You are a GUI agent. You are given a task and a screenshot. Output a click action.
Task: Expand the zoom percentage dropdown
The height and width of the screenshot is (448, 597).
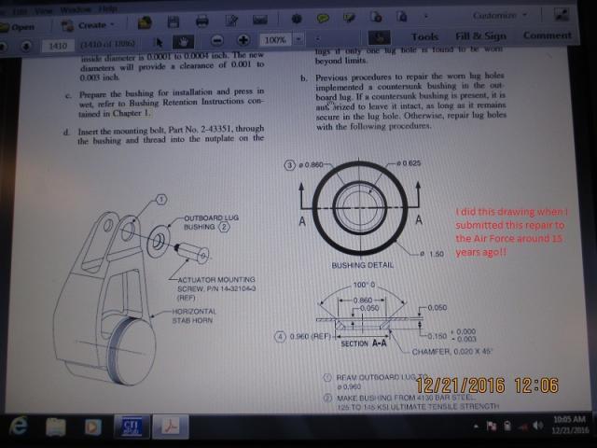tap(298, 41)
